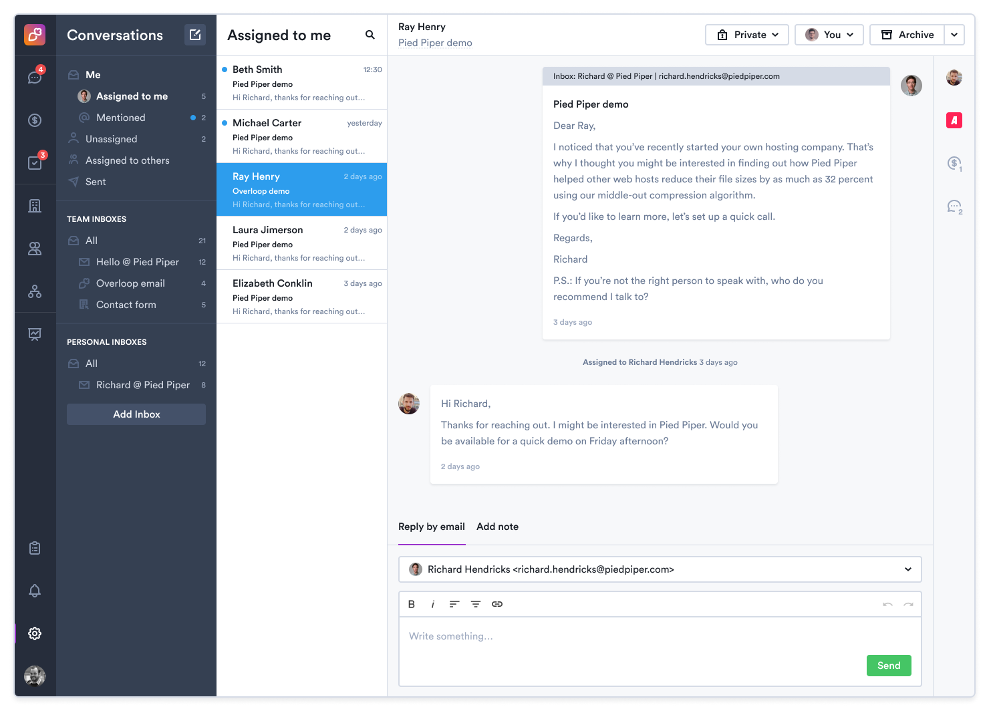Viewport: 989px width, 711px height.
Task: Toggle bold formatting in reply editor
Action: pyautogui.click(x=412, y=604)
